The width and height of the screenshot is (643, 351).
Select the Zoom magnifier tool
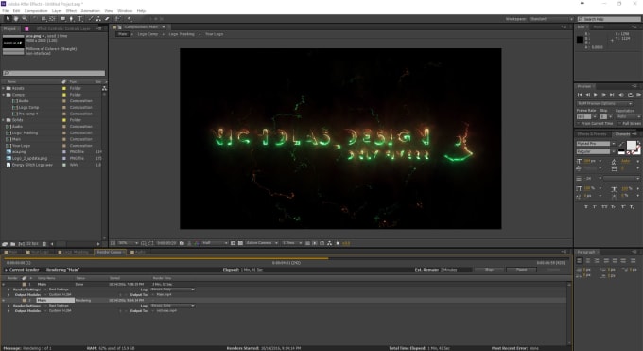[x=25, y=19]
